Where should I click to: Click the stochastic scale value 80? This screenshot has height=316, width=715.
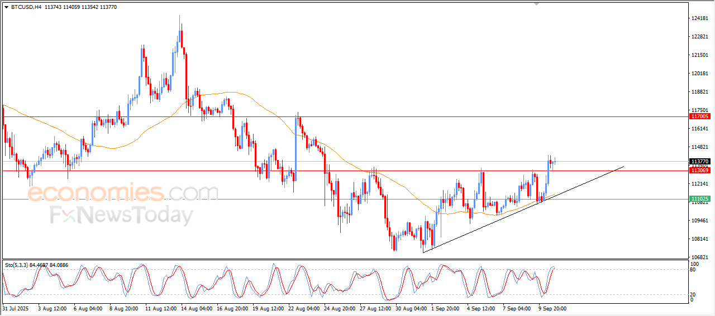tap(693, 270)
